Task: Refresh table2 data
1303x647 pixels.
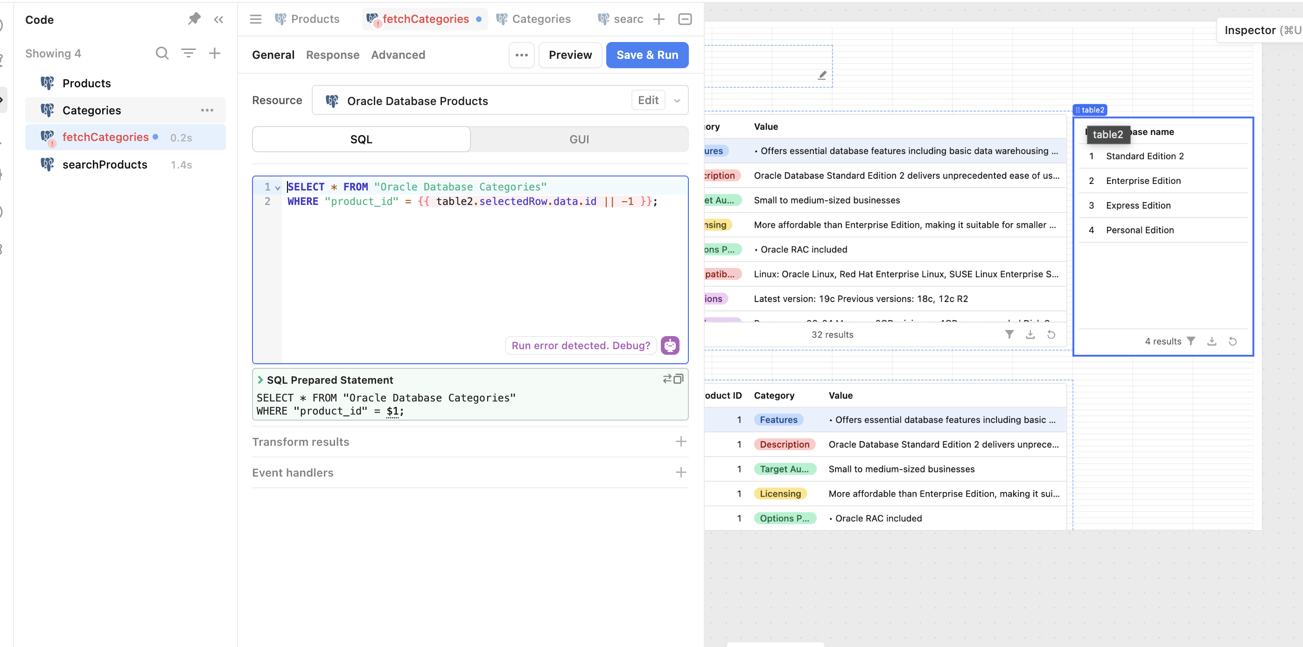Action: click(x=1233, y=341)
